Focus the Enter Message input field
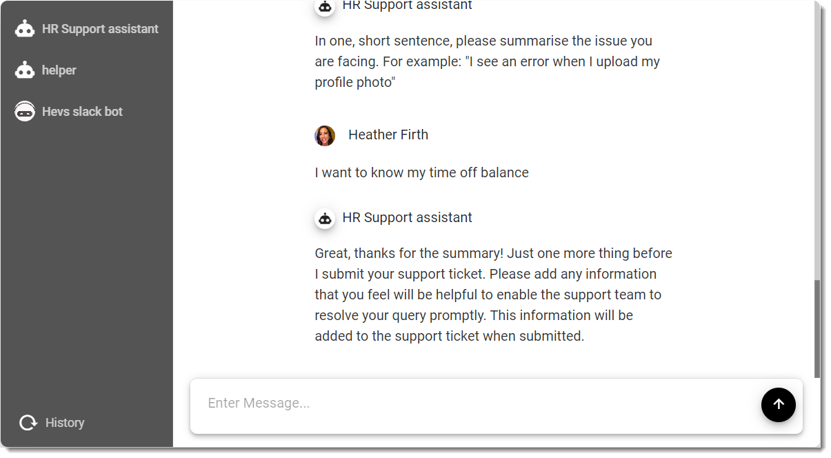The height and width of the screenshot is (458, 831). click(x=483, y=404)
